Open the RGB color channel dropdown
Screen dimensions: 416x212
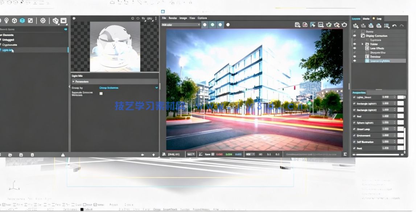click(x=181, y=25)
